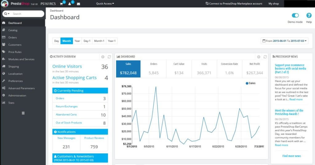Click the Shipping truck icon
Viewport: 315px width, 165px height.
pos(4,66)
